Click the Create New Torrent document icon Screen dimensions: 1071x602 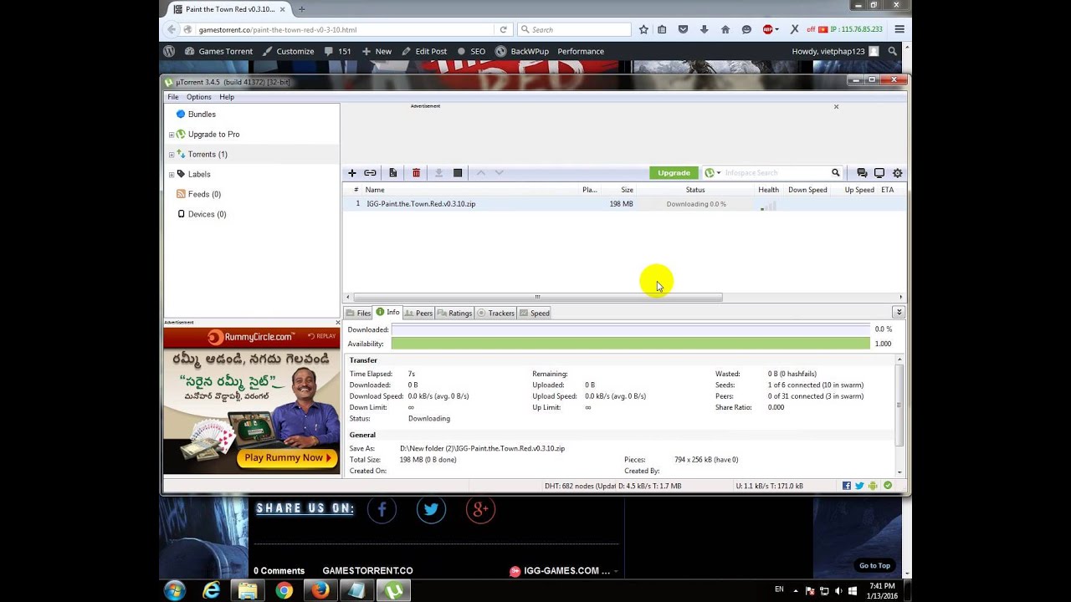click(x=392, y=173)
